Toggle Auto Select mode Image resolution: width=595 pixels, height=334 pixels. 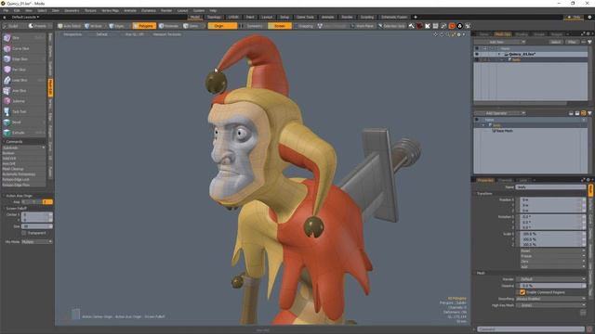point(70,26)
